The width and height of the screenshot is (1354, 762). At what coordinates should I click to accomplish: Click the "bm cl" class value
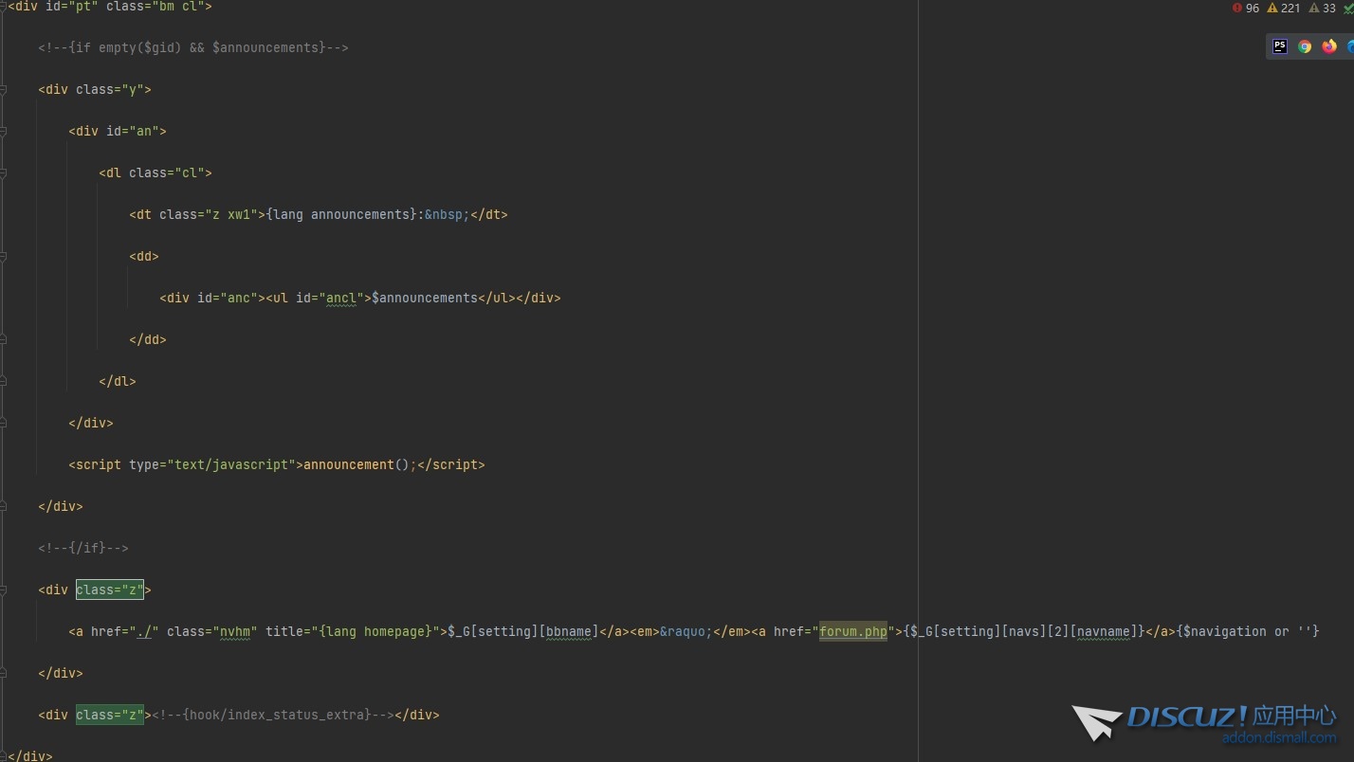point(178,6)
